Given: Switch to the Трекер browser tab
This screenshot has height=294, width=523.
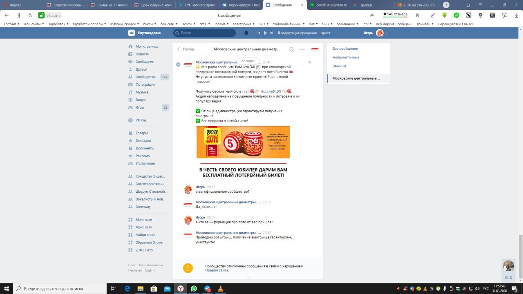Looking at the screenshot, I should pos(371,5).
